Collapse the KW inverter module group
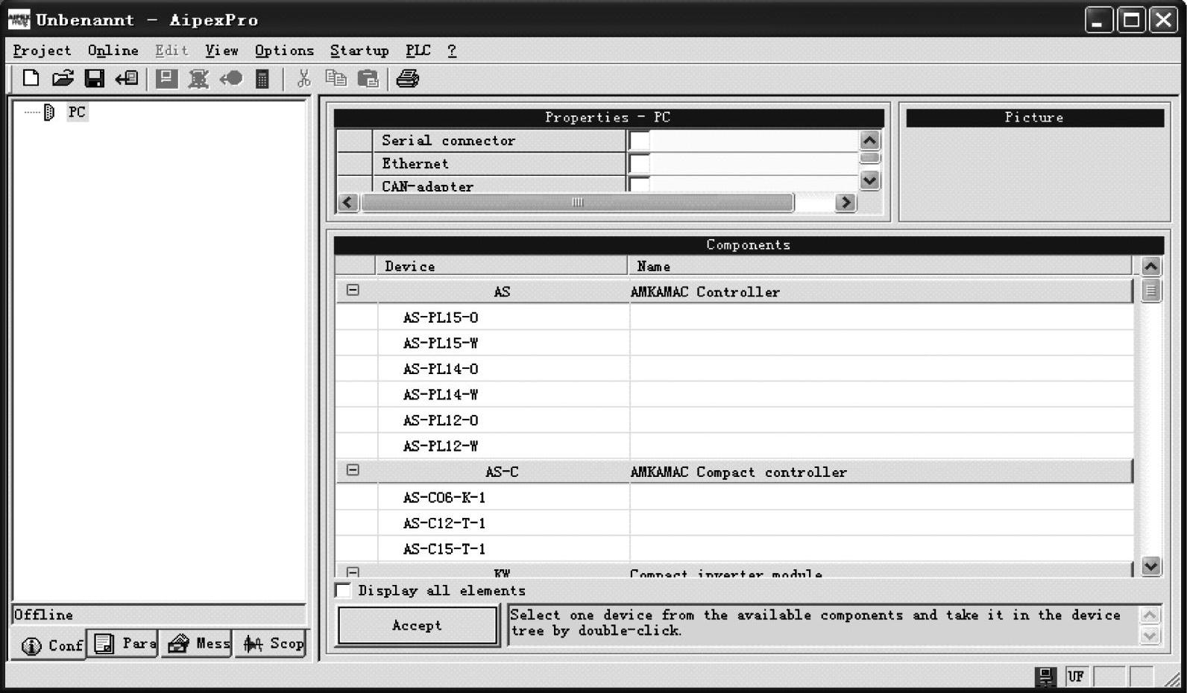This screenshot has width=1187, height=693. [x=353, y=572]
